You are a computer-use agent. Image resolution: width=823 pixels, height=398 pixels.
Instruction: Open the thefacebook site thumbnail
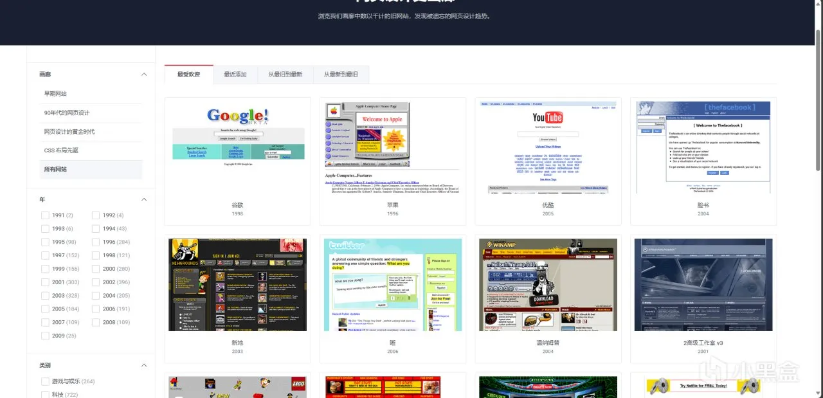click(703, 147)
